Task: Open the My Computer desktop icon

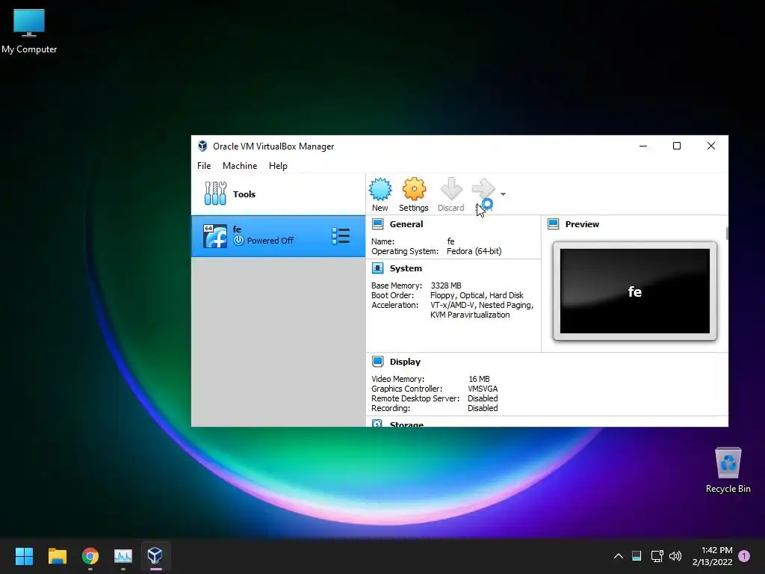Action: (29, 31)
